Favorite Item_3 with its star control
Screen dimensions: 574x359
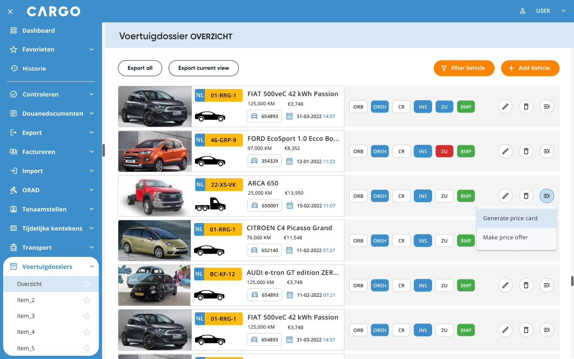click(x=86, y=316)
